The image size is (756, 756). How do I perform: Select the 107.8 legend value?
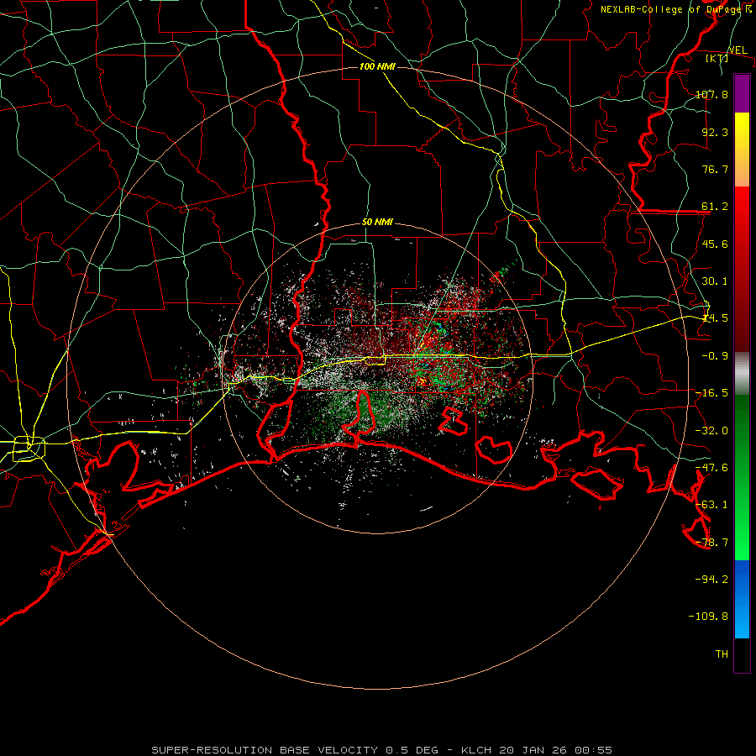711,94
